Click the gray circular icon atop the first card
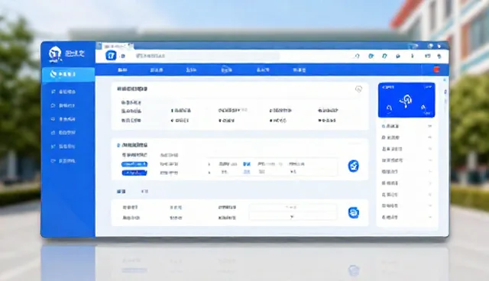Image resolution: width=489 pixels, height=281 pixels. click(x=358, y=89)
